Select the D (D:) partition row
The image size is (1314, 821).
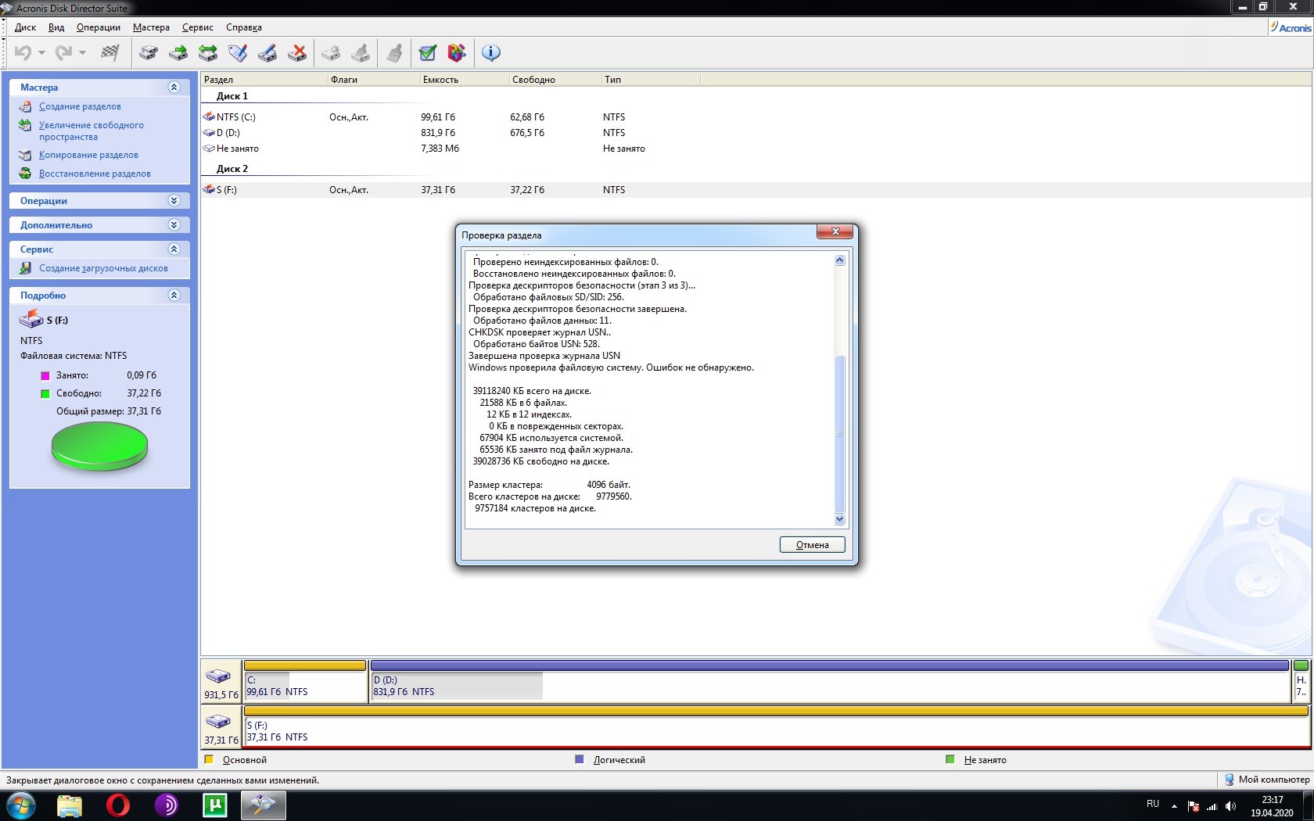[756, 133]
